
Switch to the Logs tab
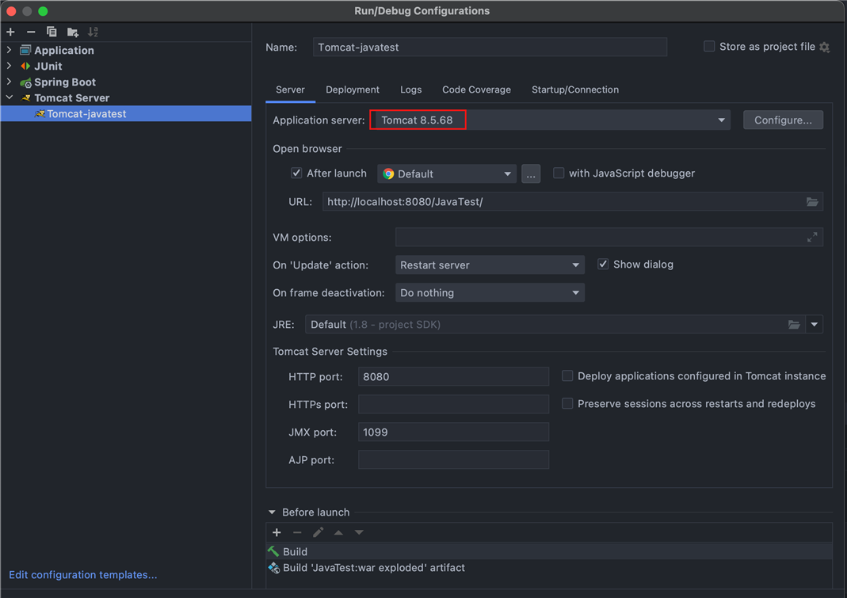pos(410,90)
